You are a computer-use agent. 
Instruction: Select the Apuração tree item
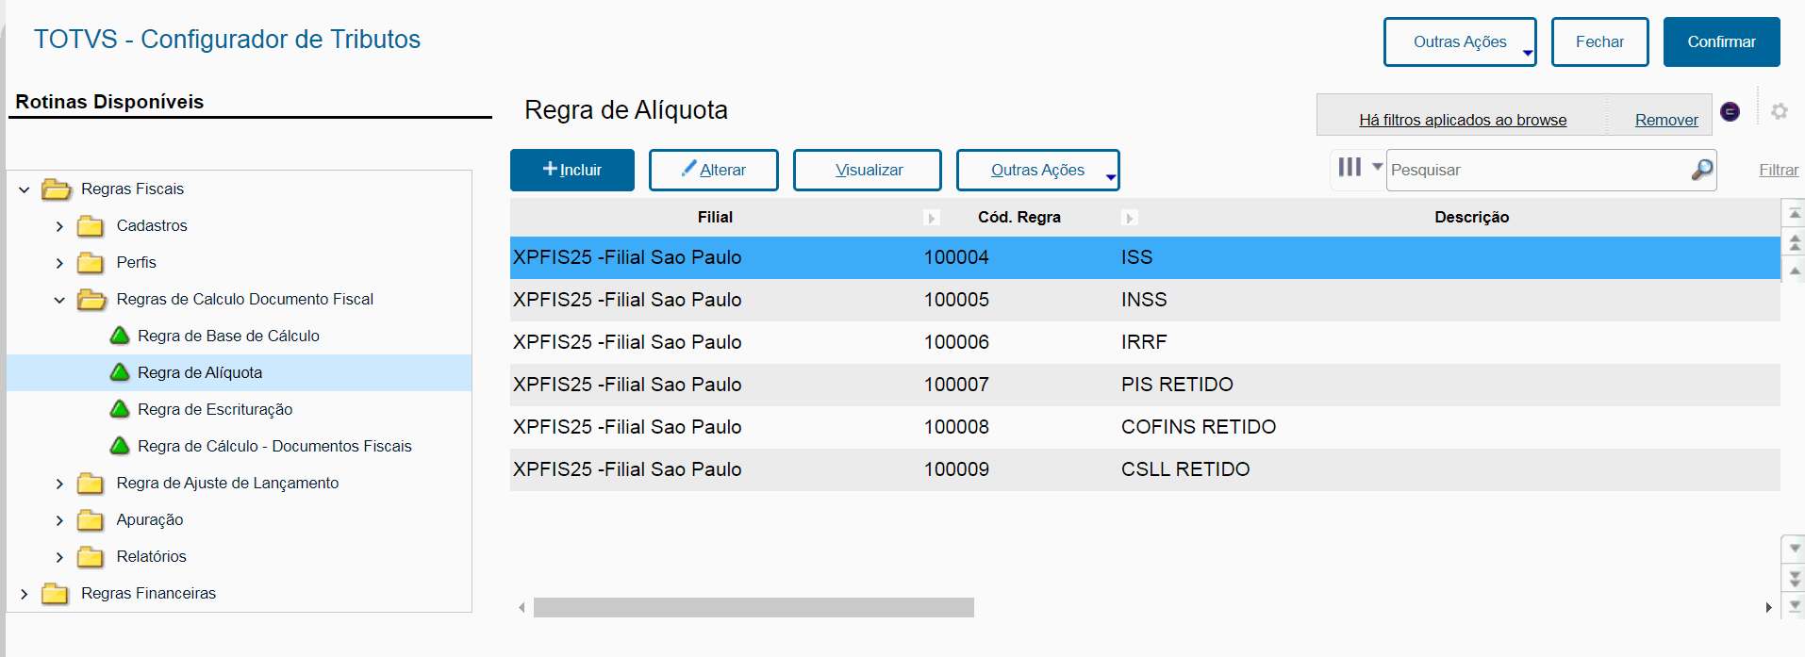click(149, 519)
